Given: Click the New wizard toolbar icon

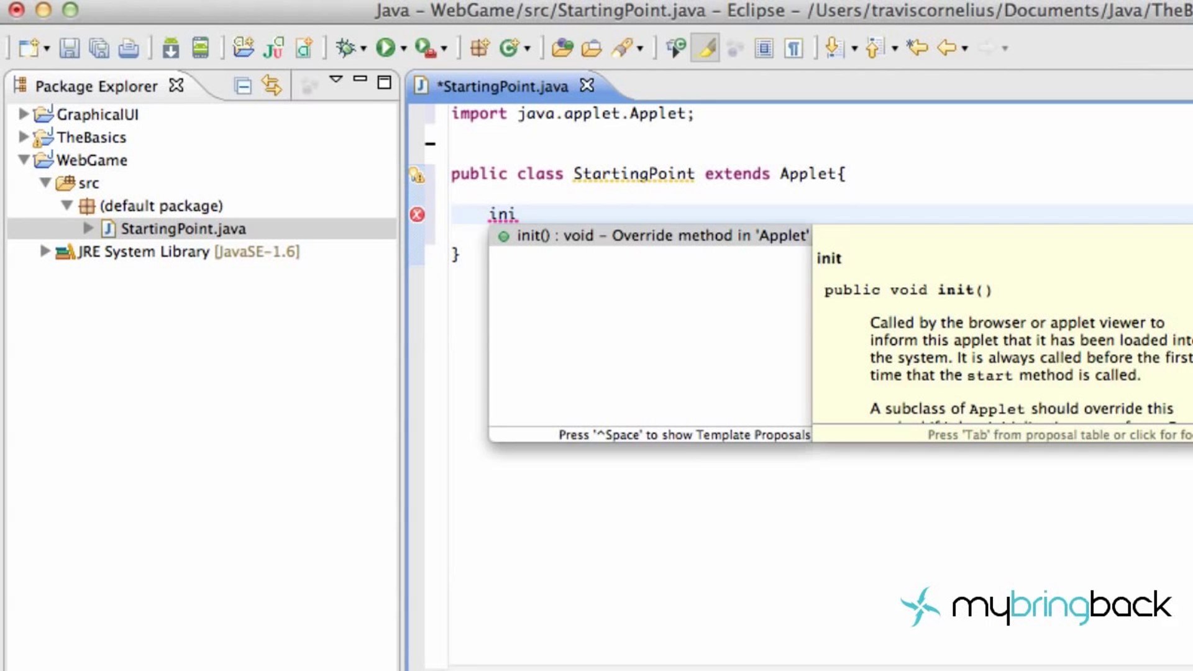Looking at the screenshot, I should tap(29, 48).
